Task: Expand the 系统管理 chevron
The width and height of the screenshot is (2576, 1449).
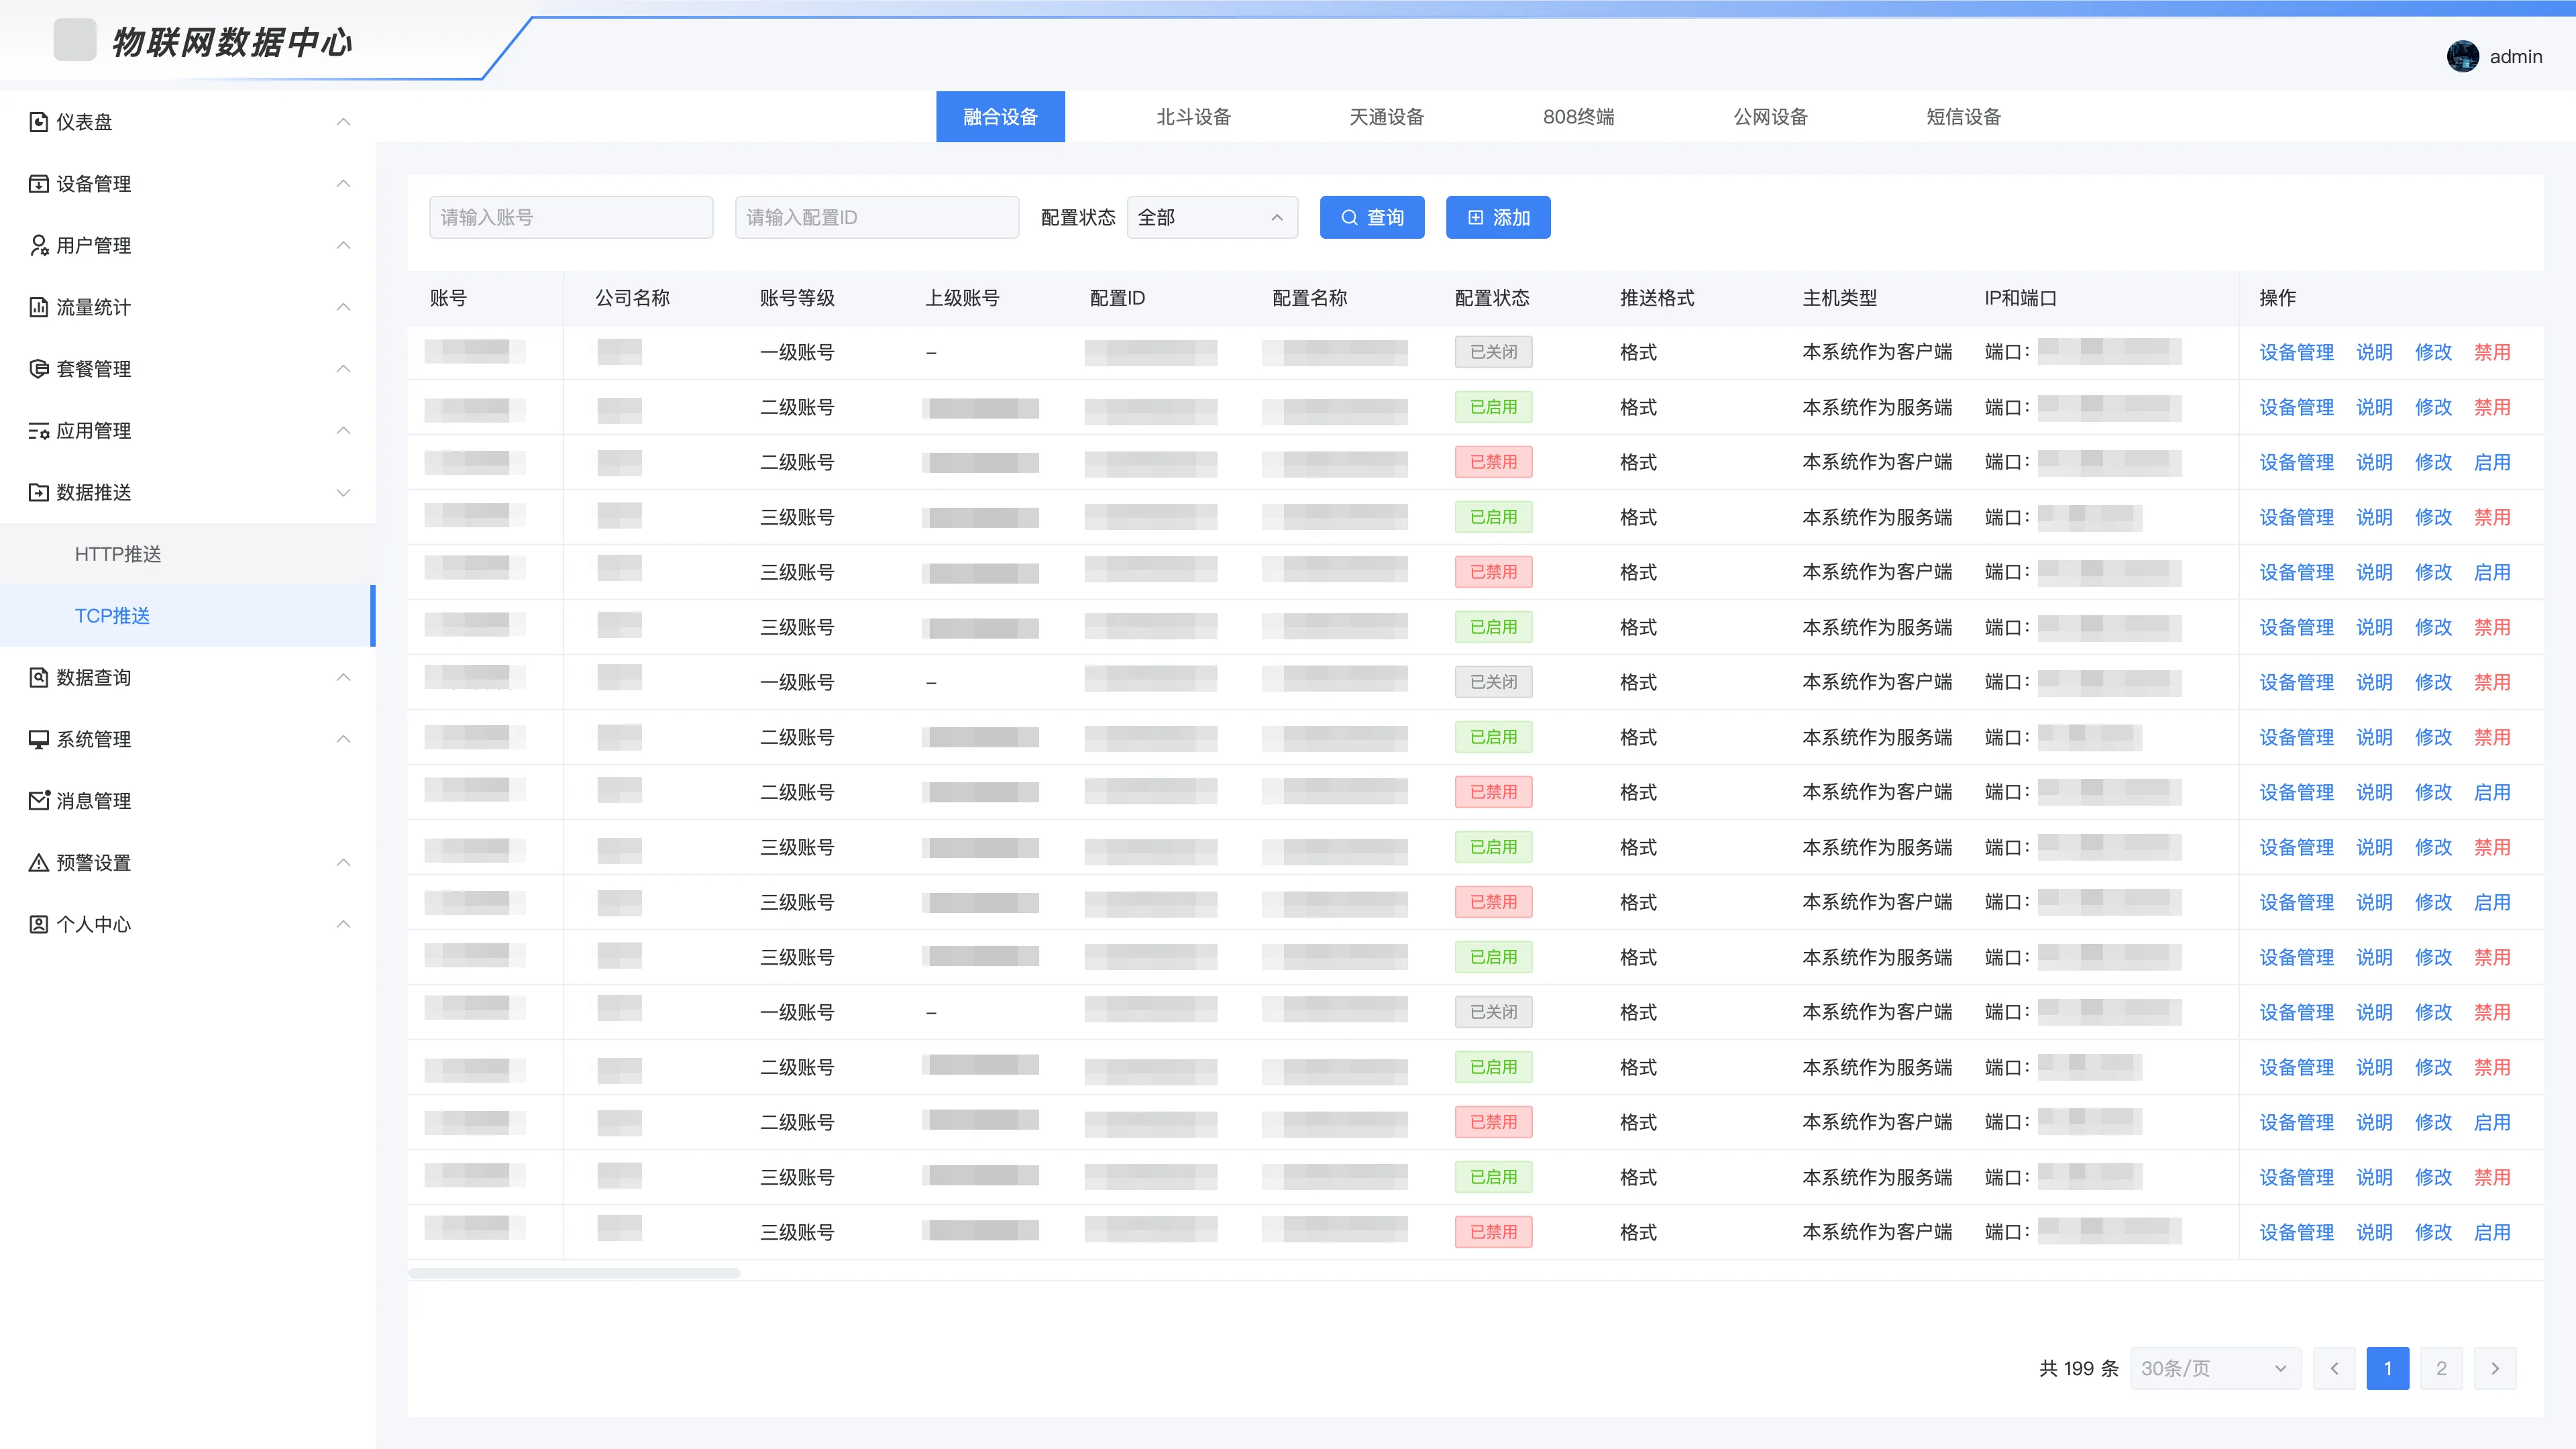Action: click(x=343, y=739)
